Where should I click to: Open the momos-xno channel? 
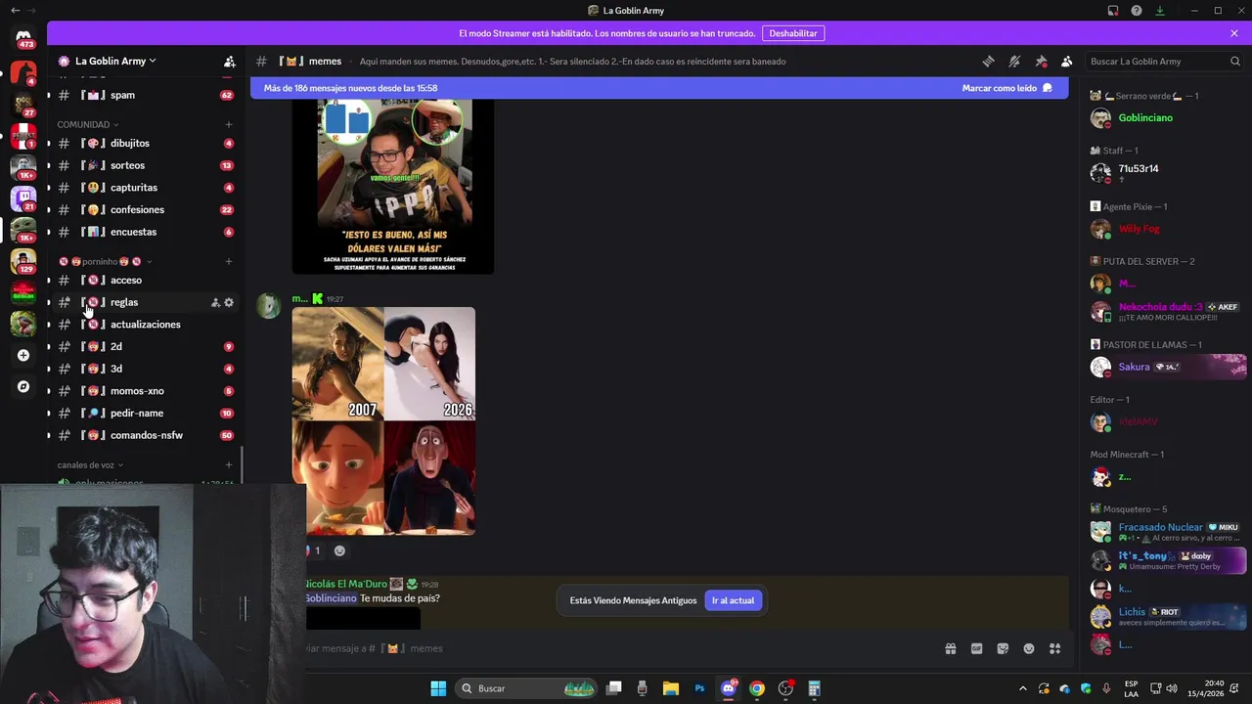[145, 391]
